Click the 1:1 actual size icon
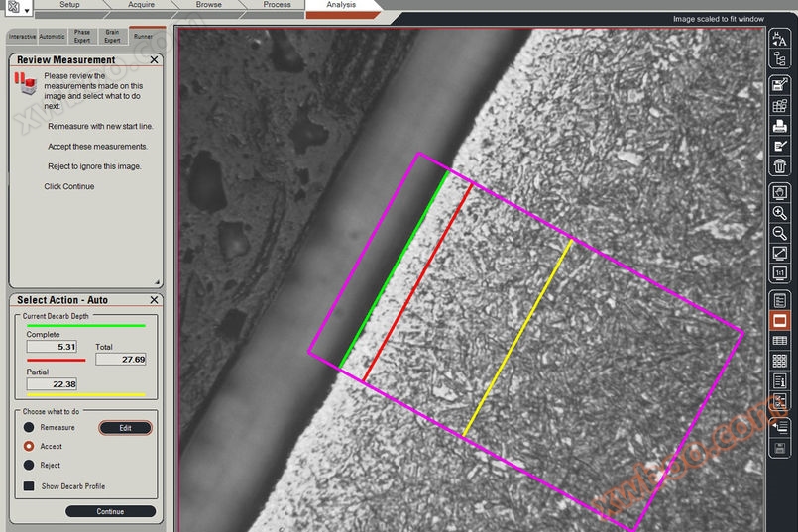The height and width of the screenshot is (532, 798). point(780,272)
